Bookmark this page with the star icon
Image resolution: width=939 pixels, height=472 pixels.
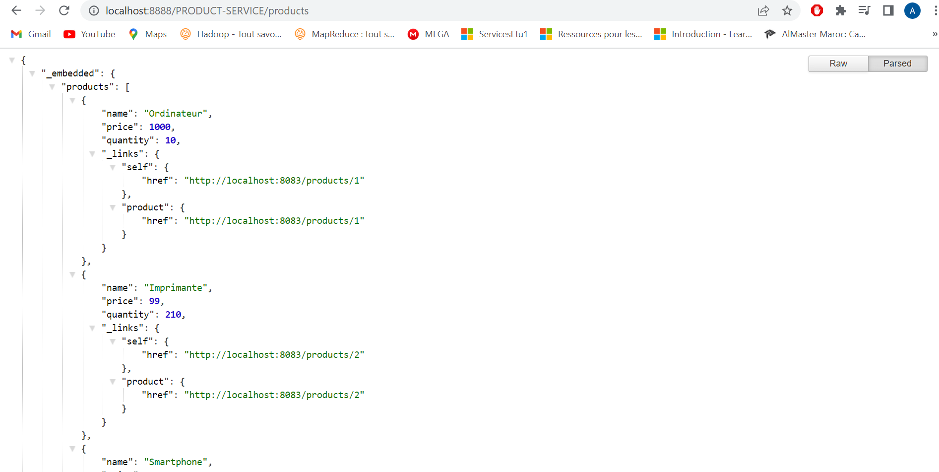787,10
